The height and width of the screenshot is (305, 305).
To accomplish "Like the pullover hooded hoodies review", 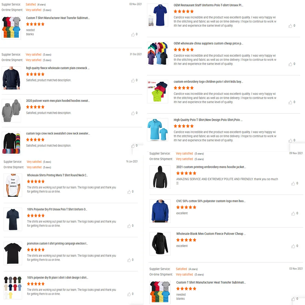I will (x=133, y=113).
